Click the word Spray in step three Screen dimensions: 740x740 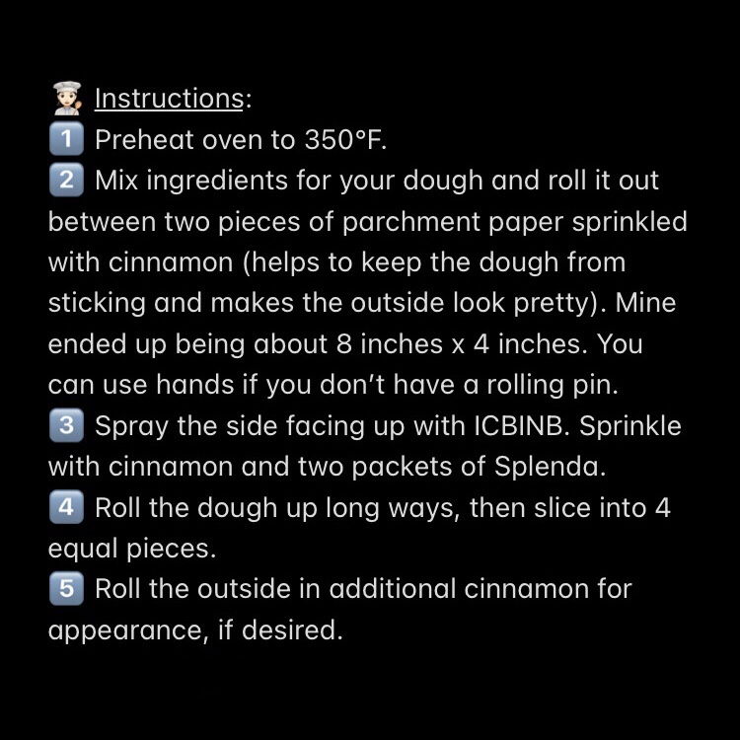click(x=130, y=426)
